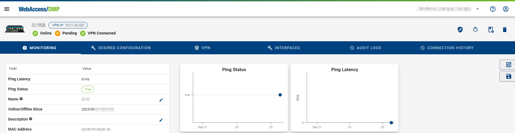Edit the Name field pencil icon
515x133 pixels.
click(161, 100)
